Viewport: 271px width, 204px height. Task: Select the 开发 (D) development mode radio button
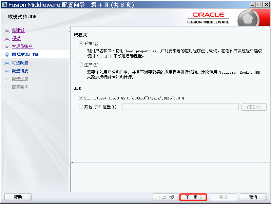pyautogui.click(x=81, y=43)
